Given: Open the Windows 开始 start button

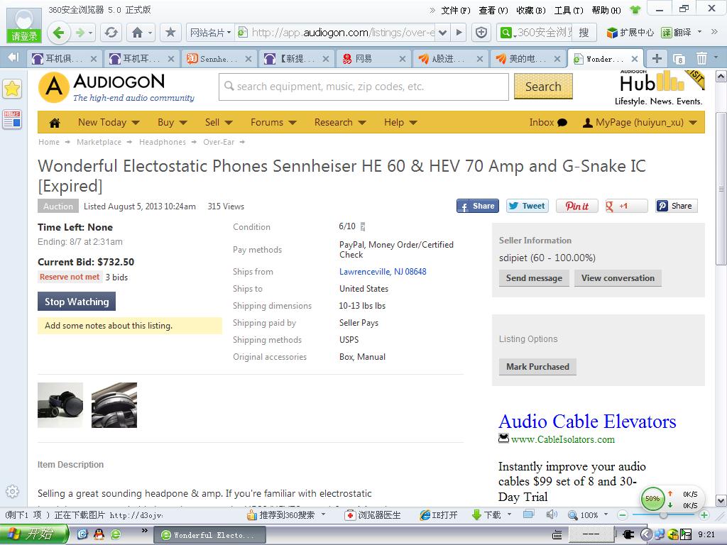Looking at the screenshot, I should point(35,534).
